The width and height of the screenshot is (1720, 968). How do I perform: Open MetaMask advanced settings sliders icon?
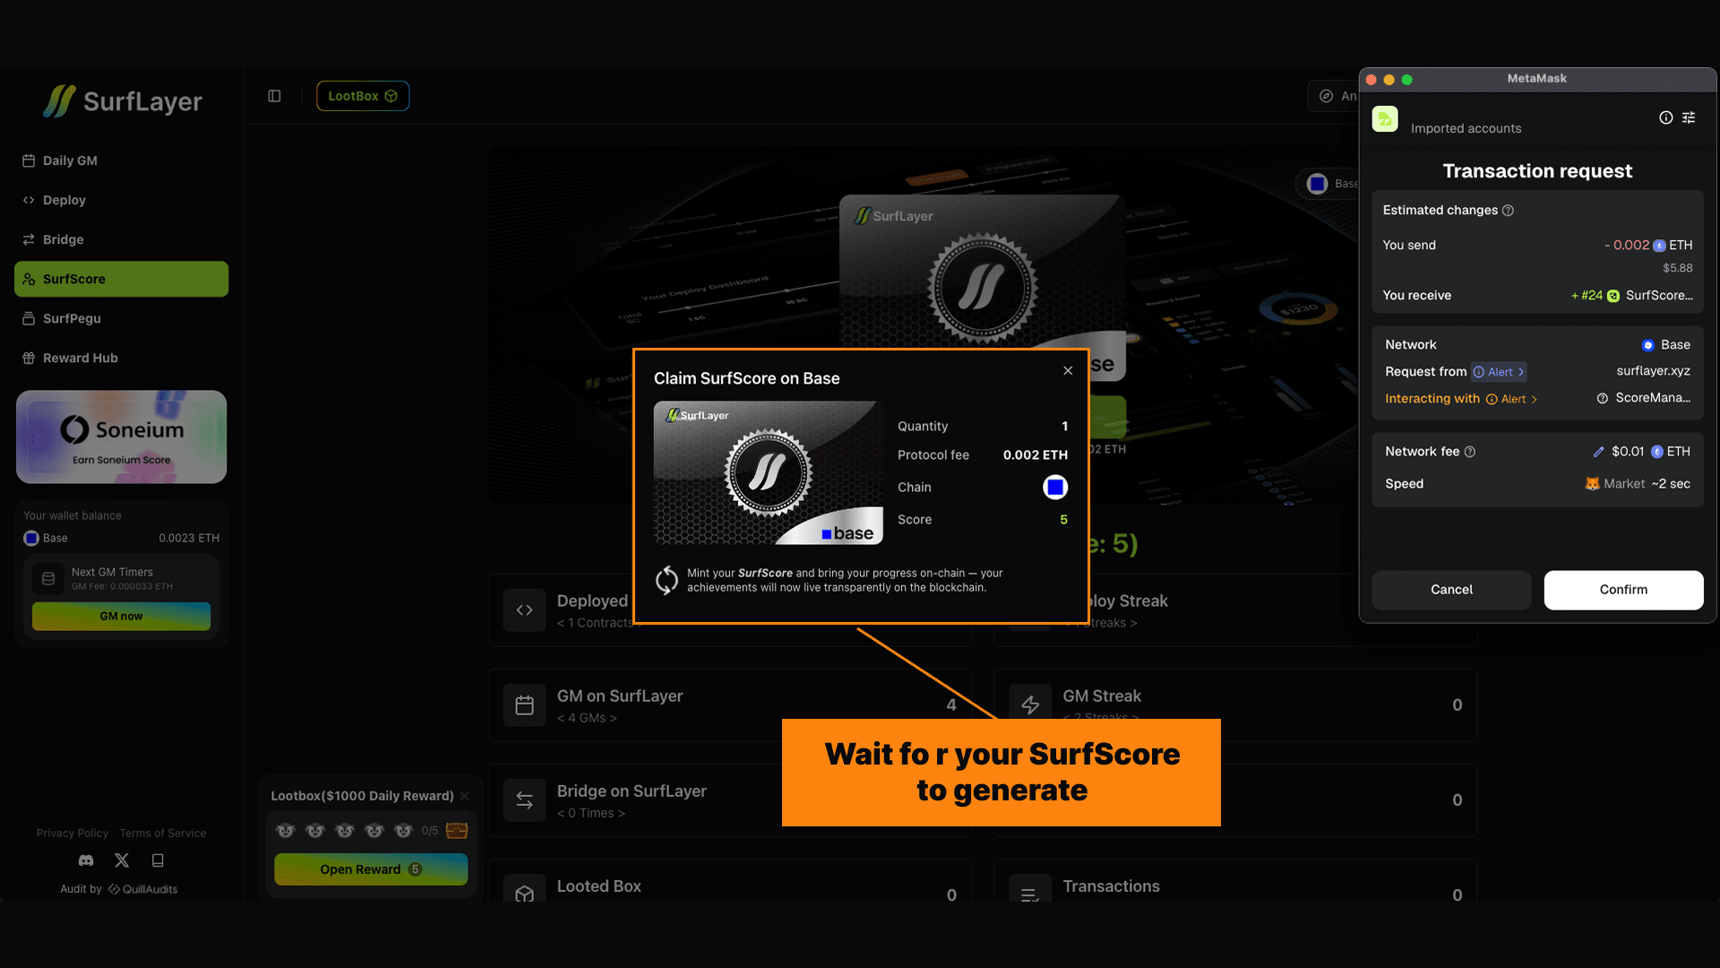click(x=1689, y=117)
